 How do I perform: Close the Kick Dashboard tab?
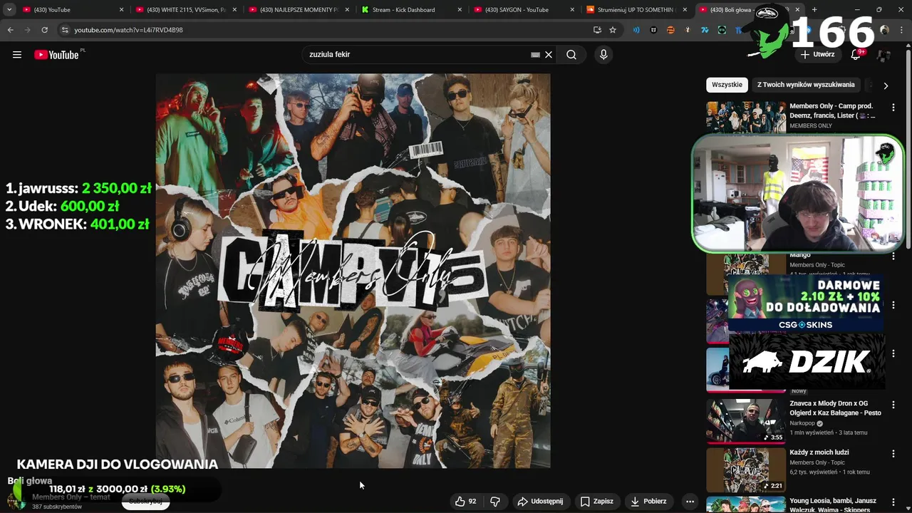(x=460, y=10)
